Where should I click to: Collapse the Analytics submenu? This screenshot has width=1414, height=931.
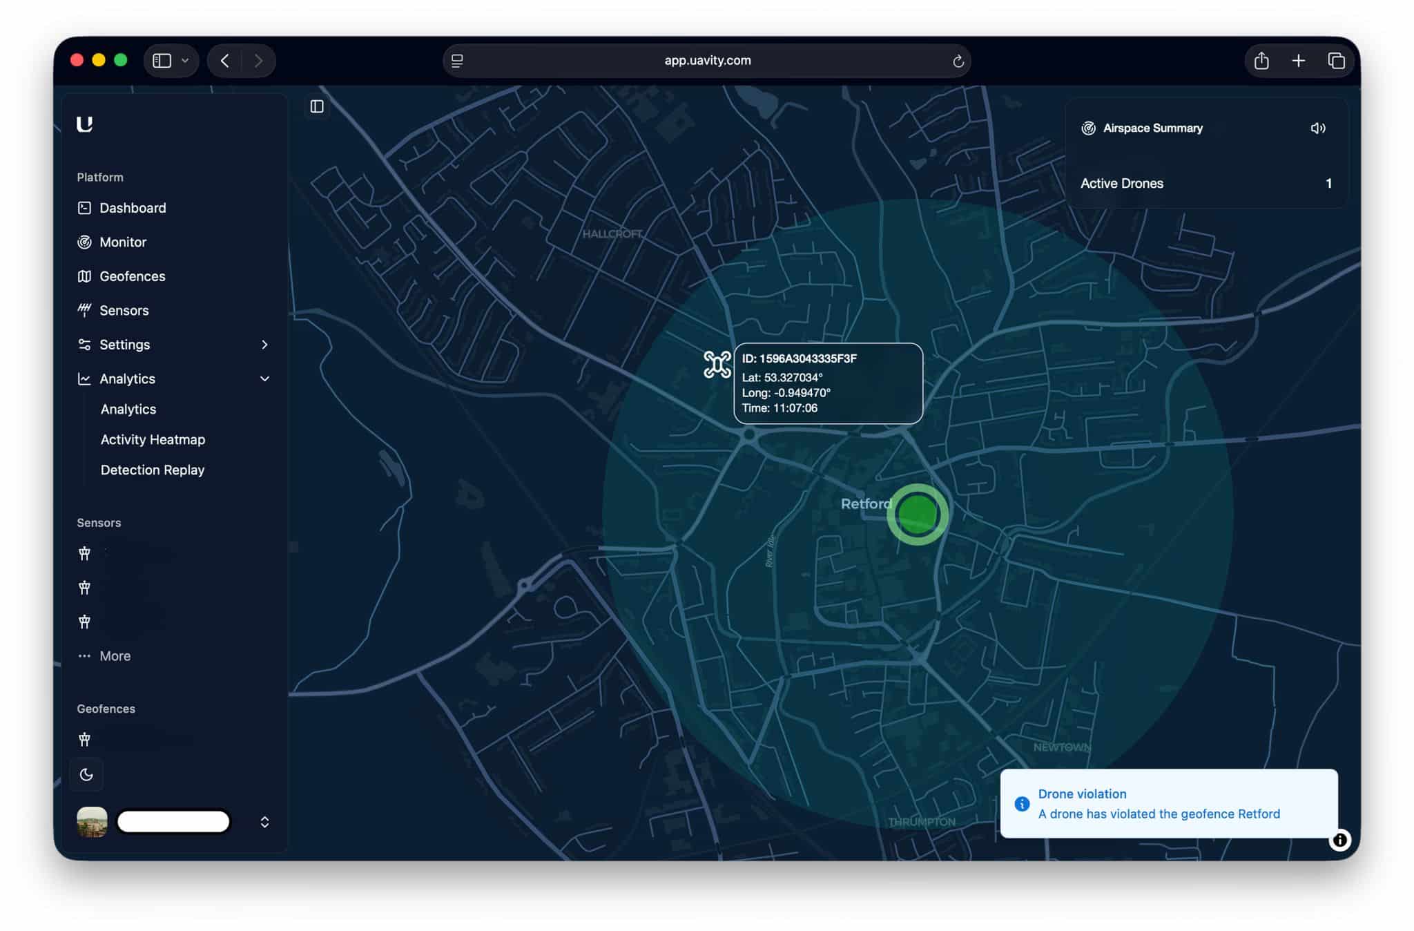tap(264, 378)
